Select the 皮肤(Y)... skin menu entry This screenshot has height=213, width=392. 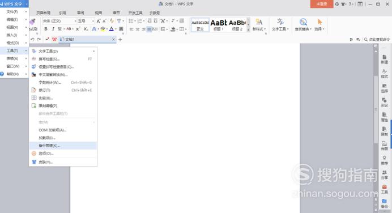[63, 162]
